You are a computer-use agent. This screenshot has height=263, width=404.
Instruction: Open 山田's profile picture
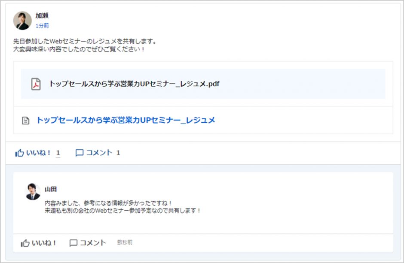[33, 192]
